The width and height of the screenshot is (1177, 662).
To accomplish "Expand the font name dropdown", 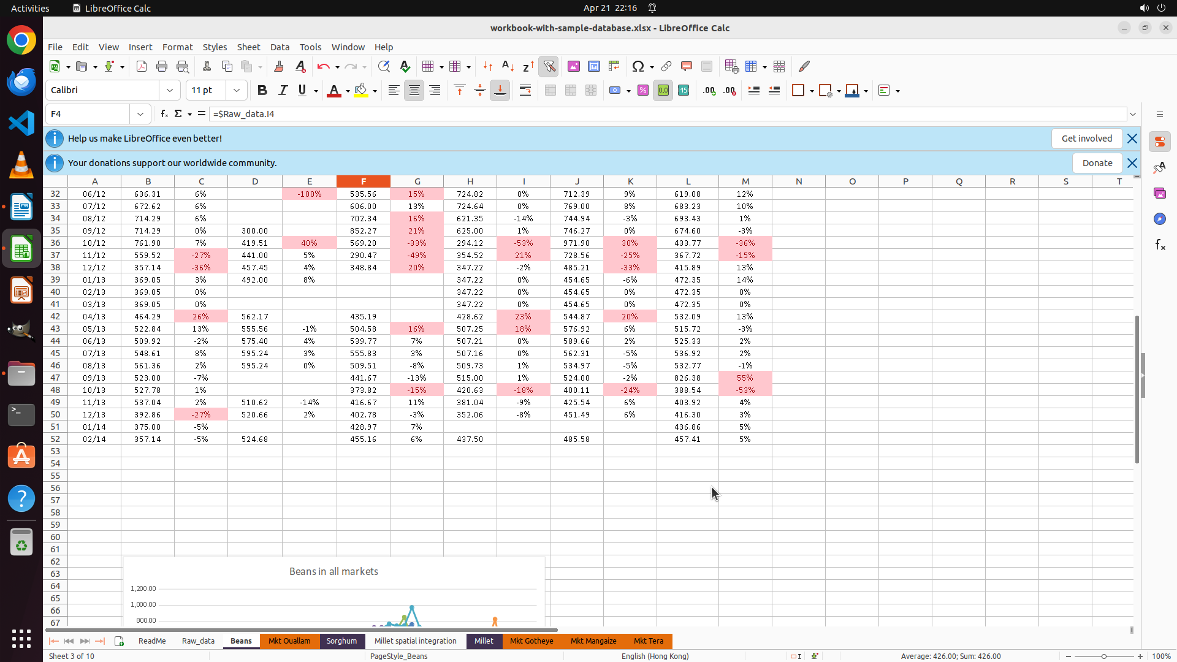I will pos(170,91).
